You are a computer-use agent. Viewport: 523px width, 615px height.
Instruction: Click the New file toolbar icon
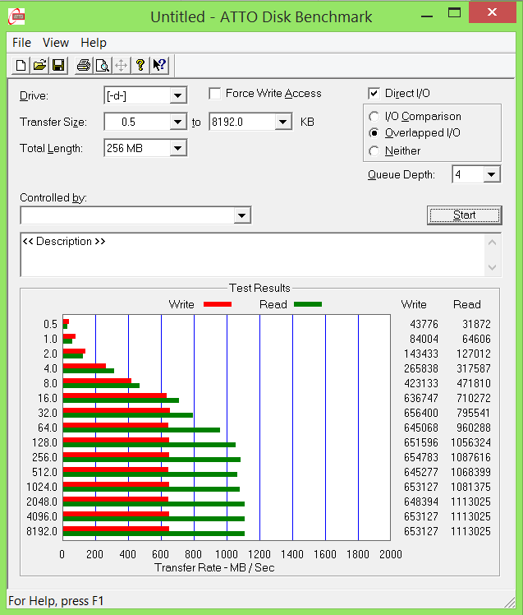[21, 66]
